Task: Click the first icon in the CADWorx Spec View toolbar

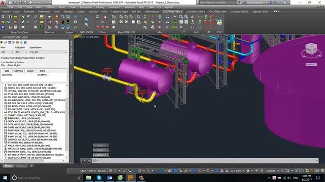Action: pos(2,42)
